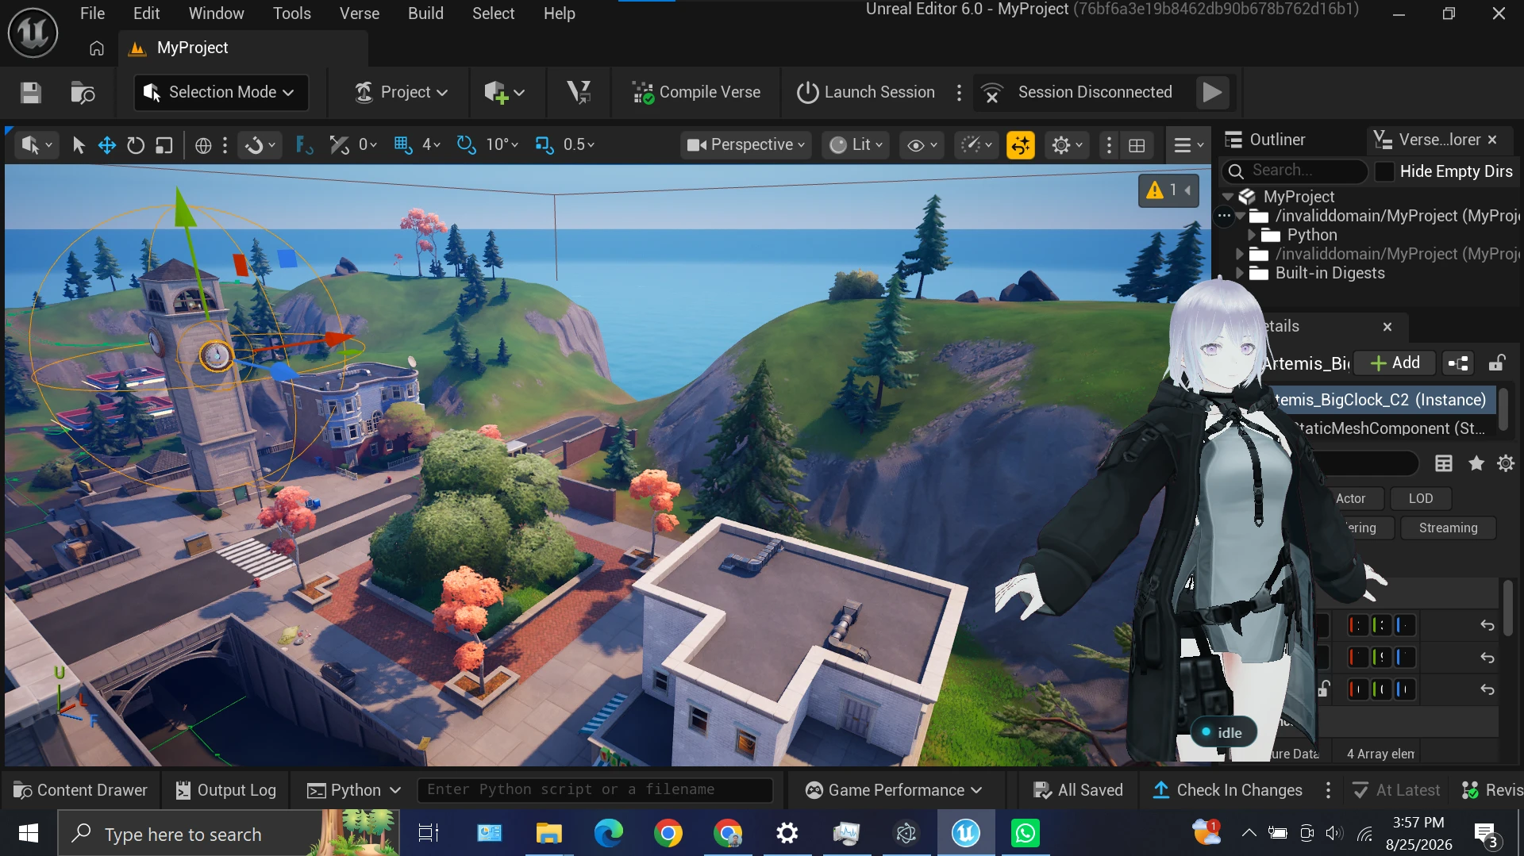Click the Verse compile Y toolbar icon
Viewport: 1524px width, 856px height.
579,93
